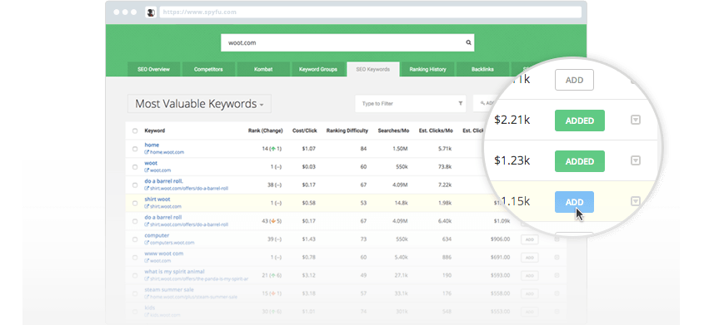Sort by Ranking Difficulty column header

[x=347, y=130]
